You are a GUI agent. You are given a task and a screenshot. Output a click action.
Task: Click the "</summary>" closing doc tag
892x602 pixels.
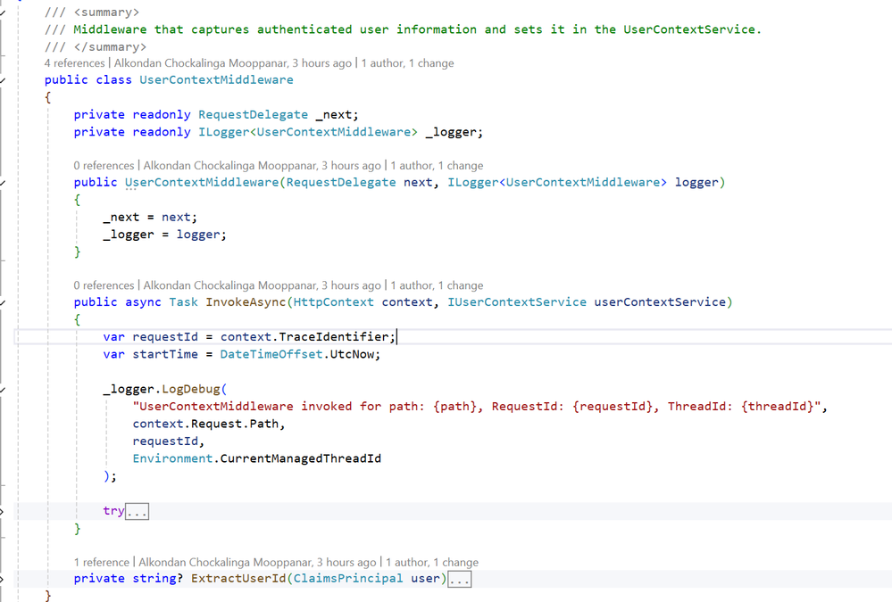coord(110,46)
